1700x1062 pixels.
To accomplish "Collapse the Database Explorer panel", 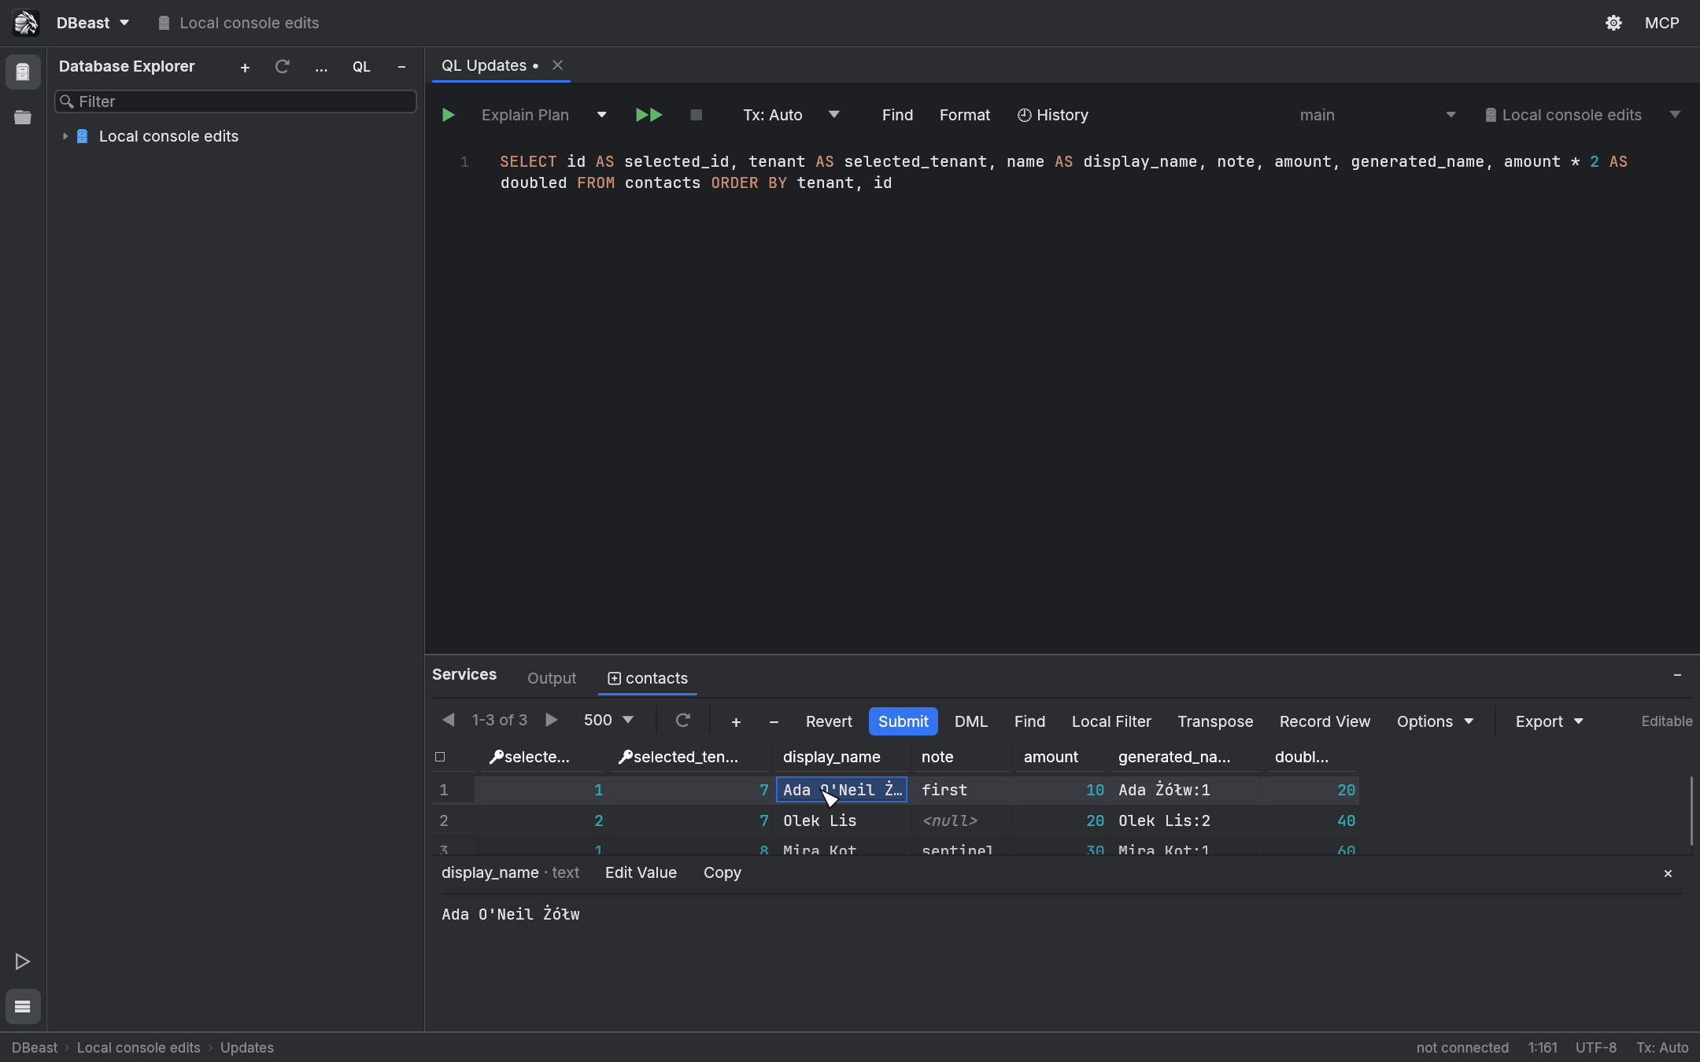I will [401, 67].
